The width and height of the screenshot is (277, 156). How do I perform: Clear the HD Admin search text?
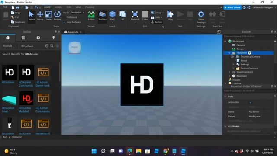tap(47, 46)
